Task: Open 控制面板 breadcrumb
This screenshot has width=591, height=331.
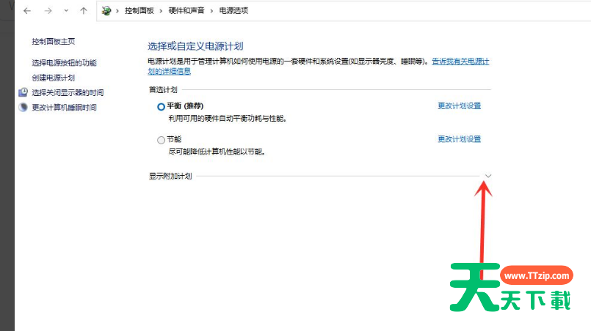Action: point(139,10)
